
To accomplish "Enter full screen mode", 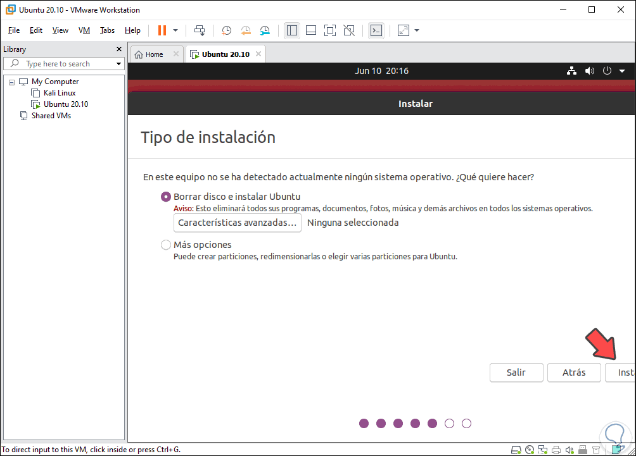I will (330, 30).
